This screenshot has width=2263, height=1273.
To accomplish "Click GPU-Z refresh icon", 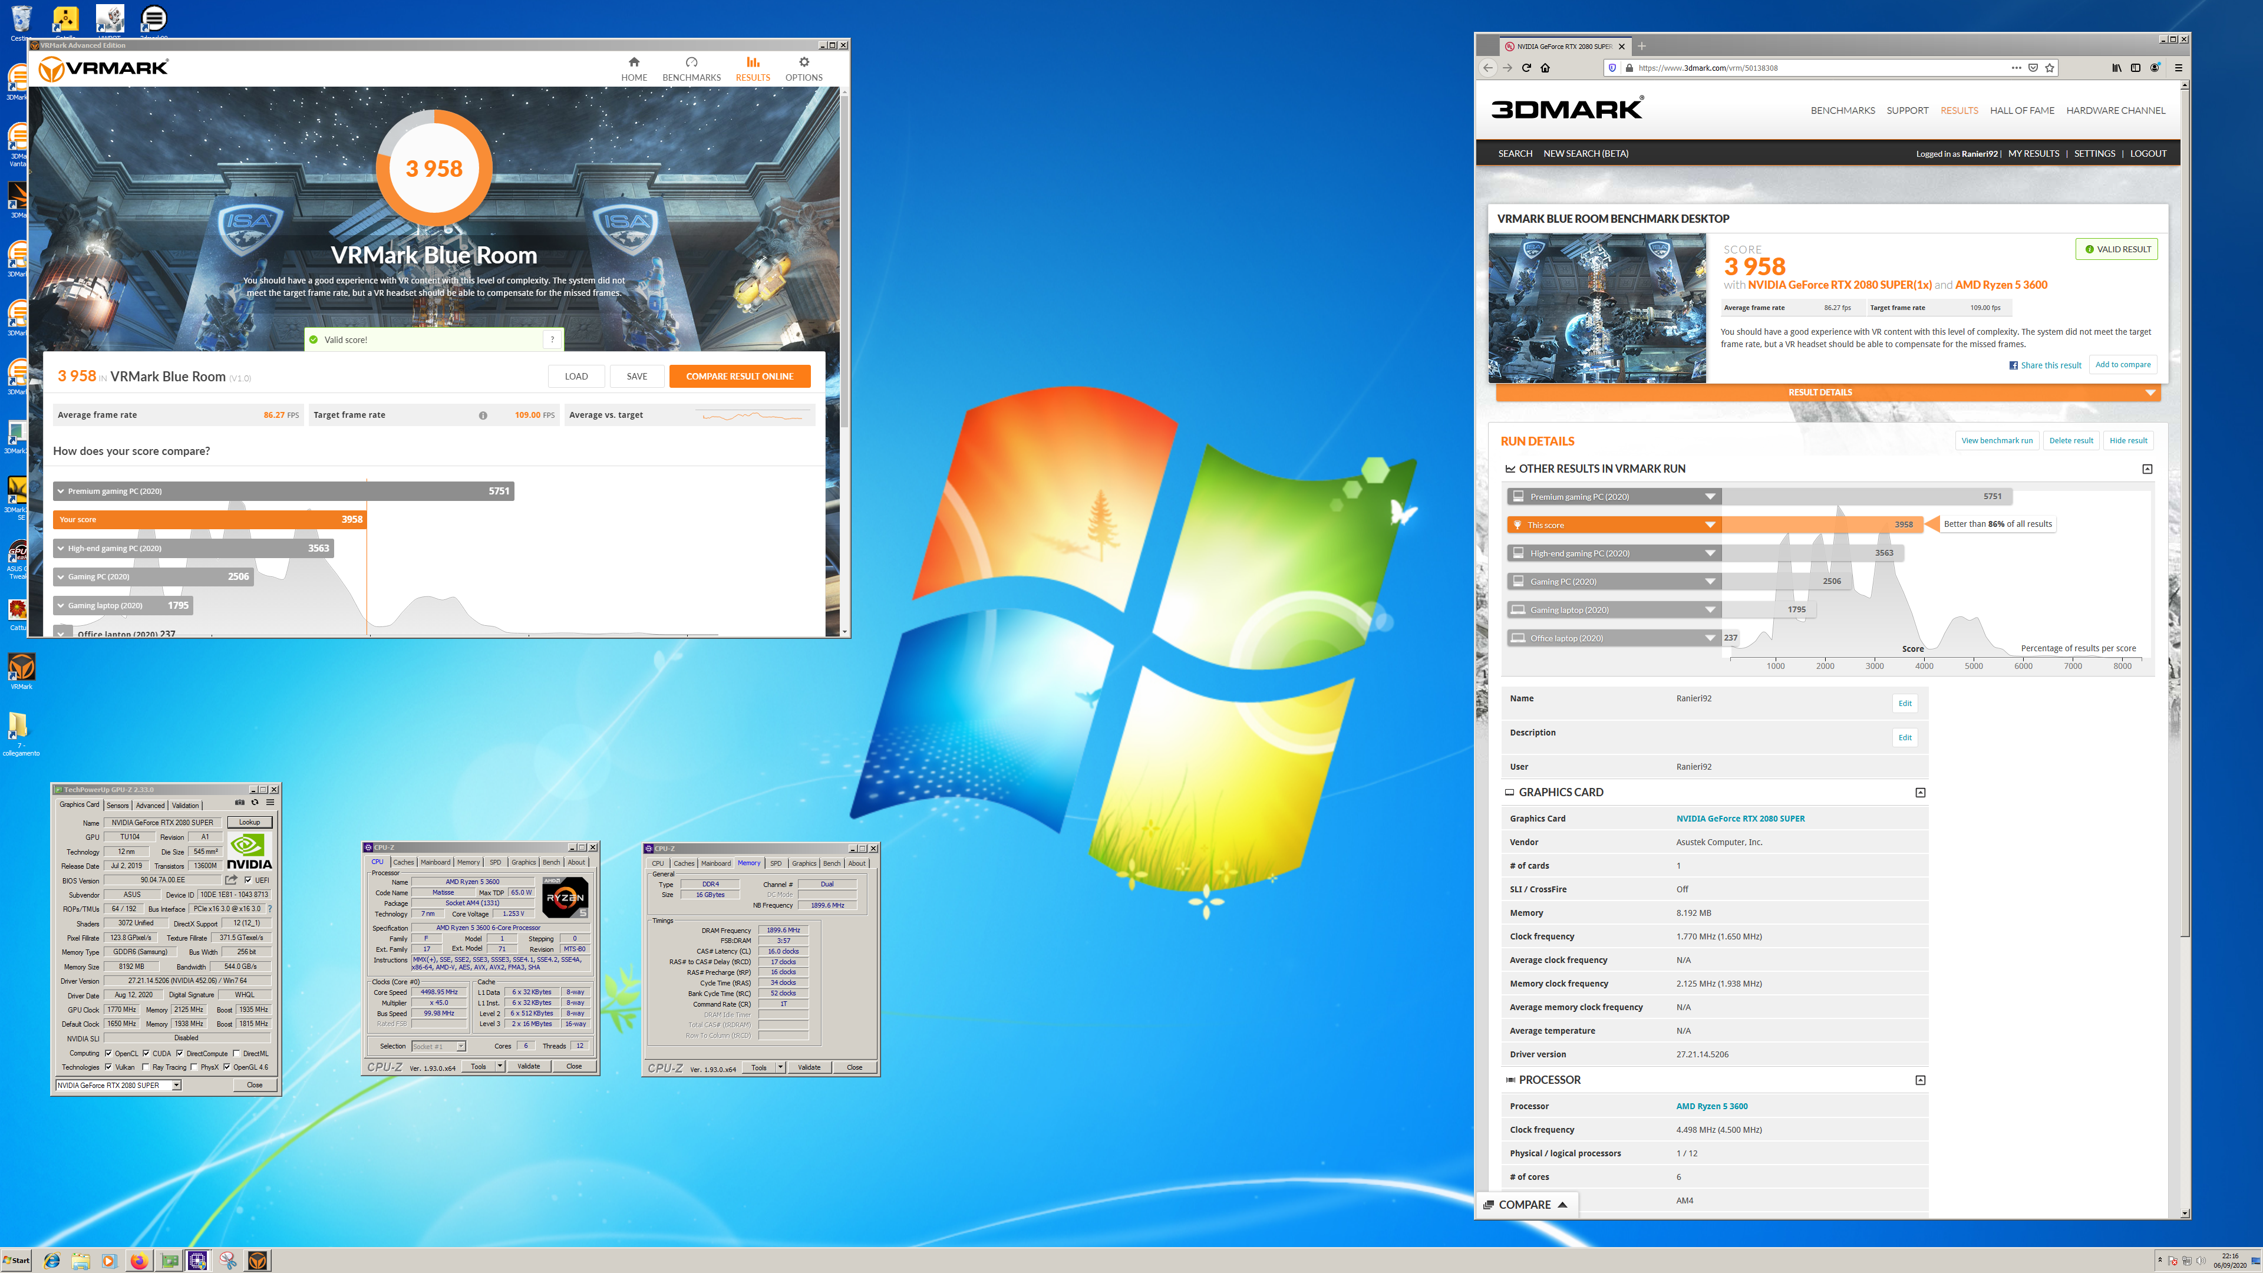I will click(x=255, y=802).
